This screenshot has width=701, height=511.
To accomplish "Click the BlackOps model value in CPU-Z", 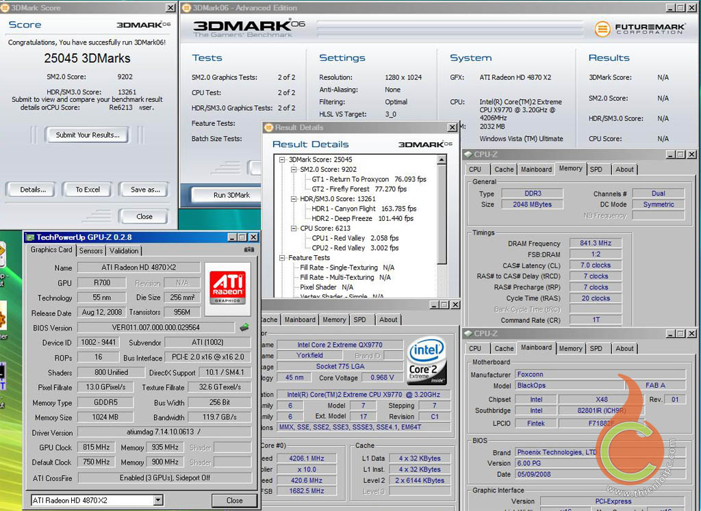I will [570, 386].
